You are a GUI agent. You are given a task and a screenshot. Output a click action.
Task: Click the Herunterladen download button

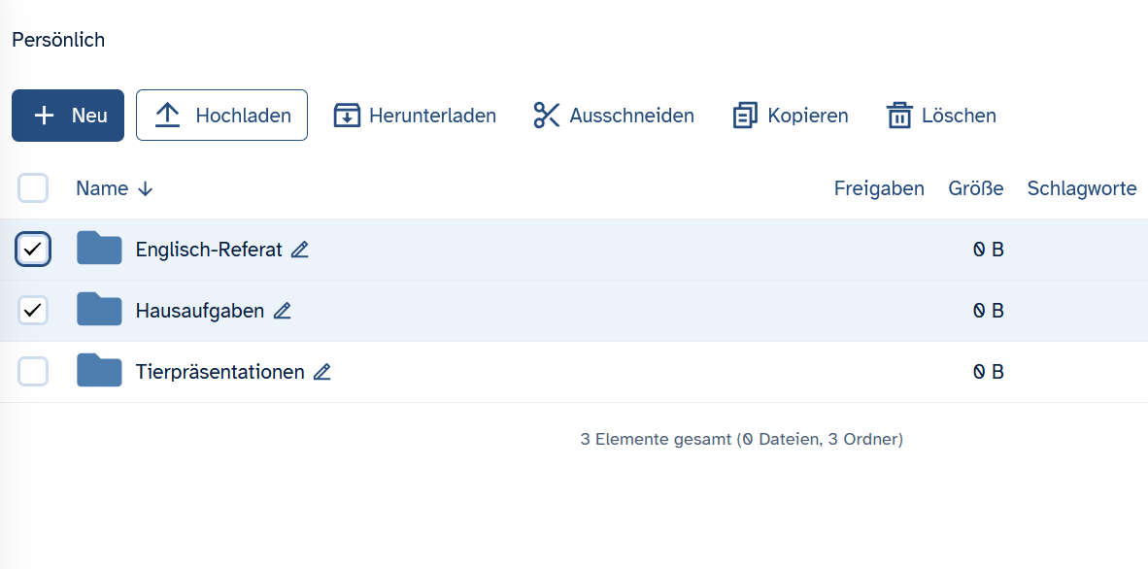click(x=415, y=116)
